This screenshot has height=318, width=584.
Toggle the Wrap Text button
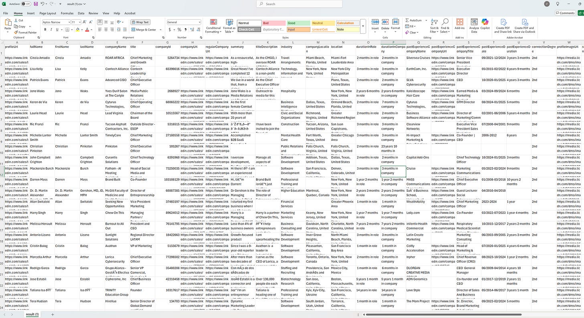[140, 22]
